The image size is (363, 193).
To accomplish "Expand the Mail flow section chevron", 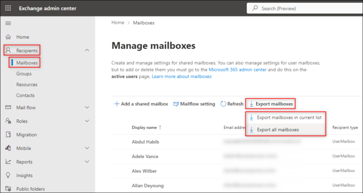I will (x=87, y=108).
